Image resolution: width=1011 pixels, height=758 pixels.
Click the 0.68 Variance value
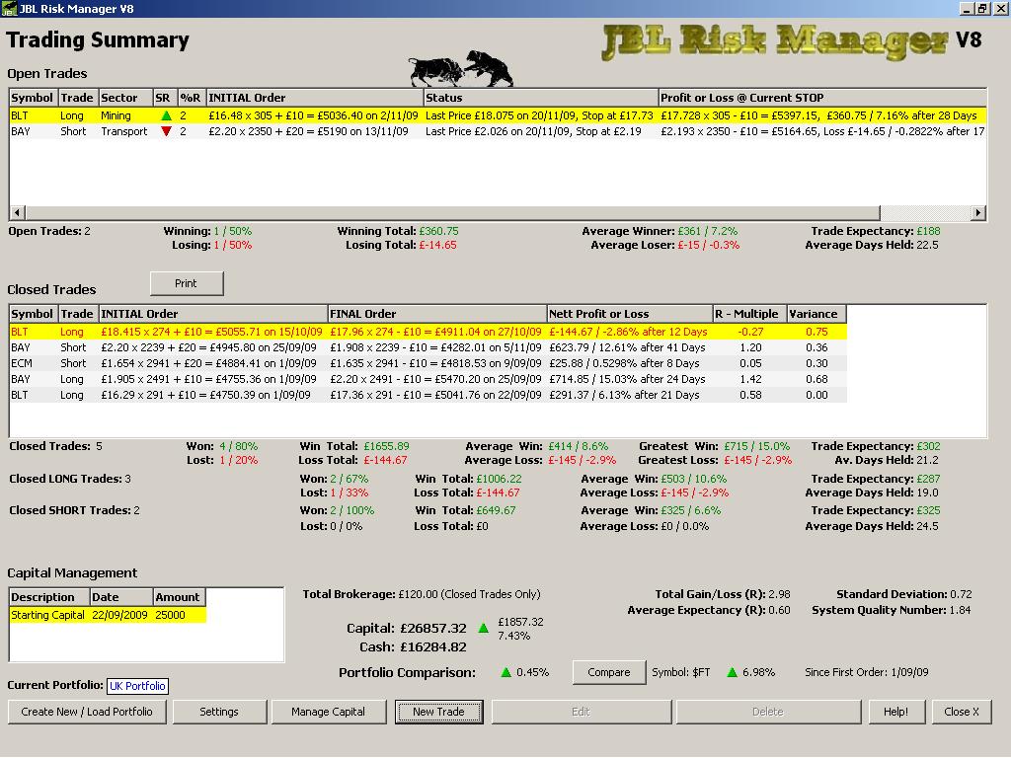(x=817, y=379)
